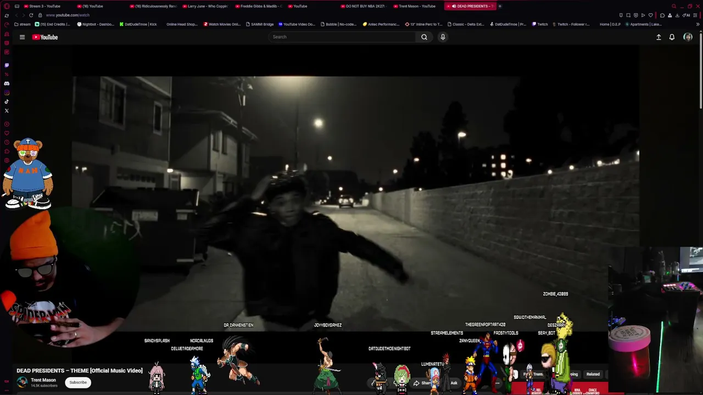Open the browser downloads icon in toolbar

(x=677, y=15)
